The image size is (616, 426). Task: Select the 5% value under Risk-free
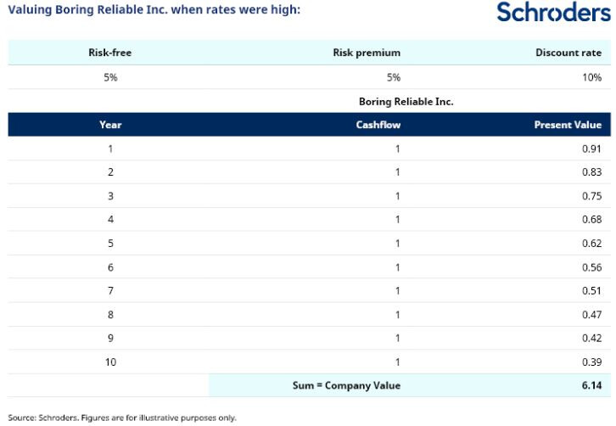[x=110, y=77]
